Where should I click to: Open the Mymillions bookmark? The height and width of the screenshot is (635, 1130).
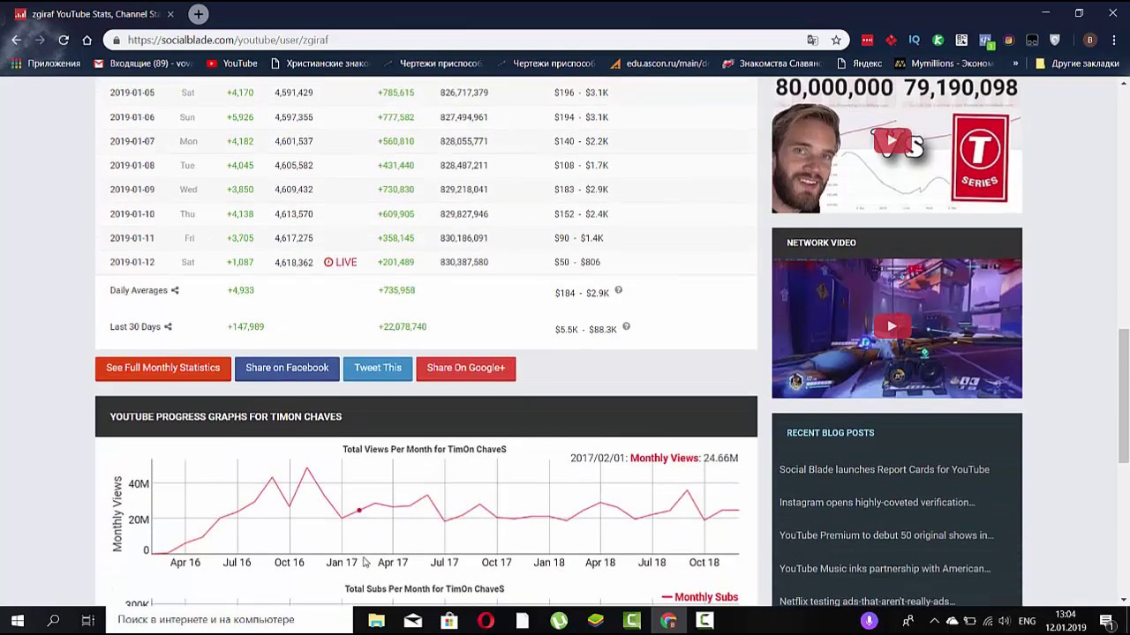point(944,63)
